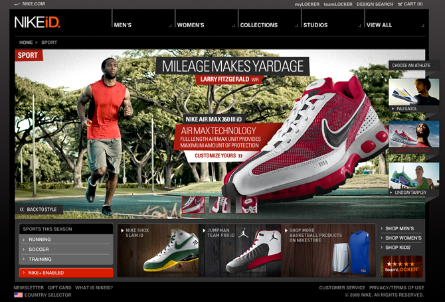445x302 pixels.
Task: Select the Lindsay Tarpley athlete thumbnail
Action: (x=414, y=176)
